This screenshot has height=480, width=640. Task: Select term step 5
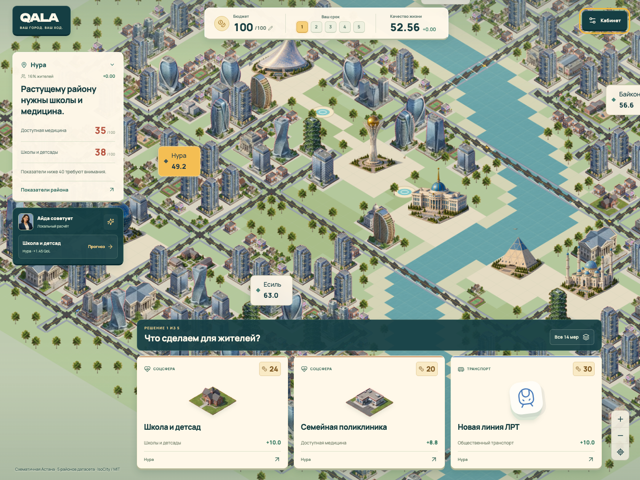click(359, 27)
